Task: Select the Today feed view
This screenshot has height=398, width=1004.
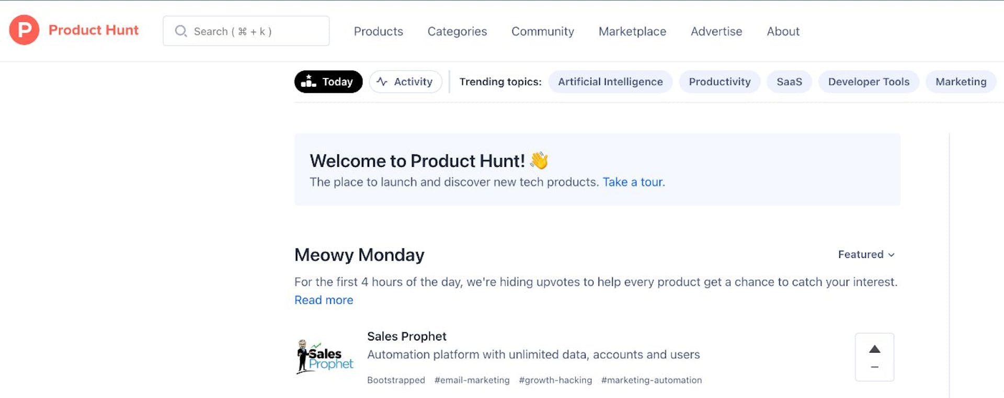Action: (328, 82)
